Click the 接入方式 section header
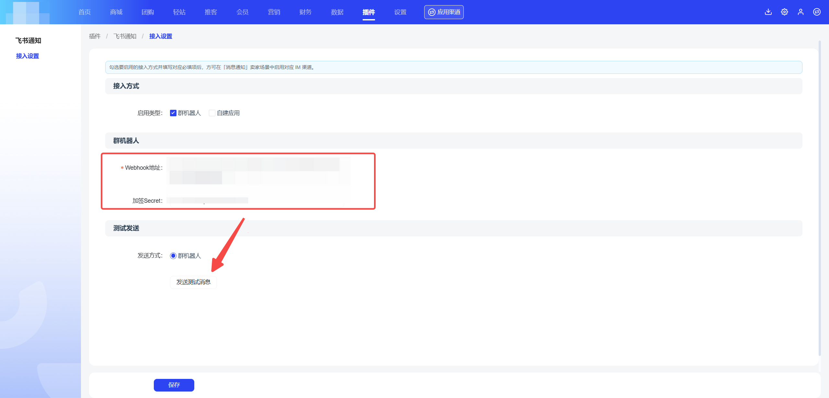This screenshot has height=398, width=829. coord(454,86)
